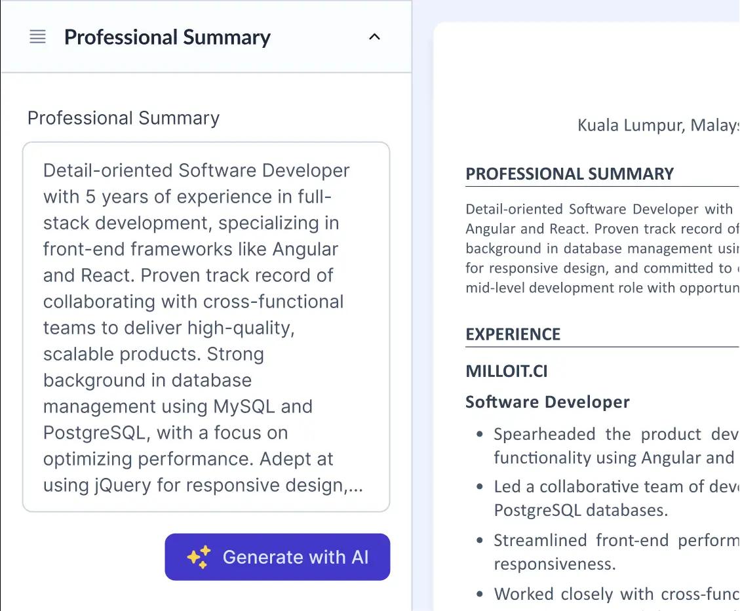Click the drag handle icon beside Professional Summary
The image size is (740, 611).
37,37
